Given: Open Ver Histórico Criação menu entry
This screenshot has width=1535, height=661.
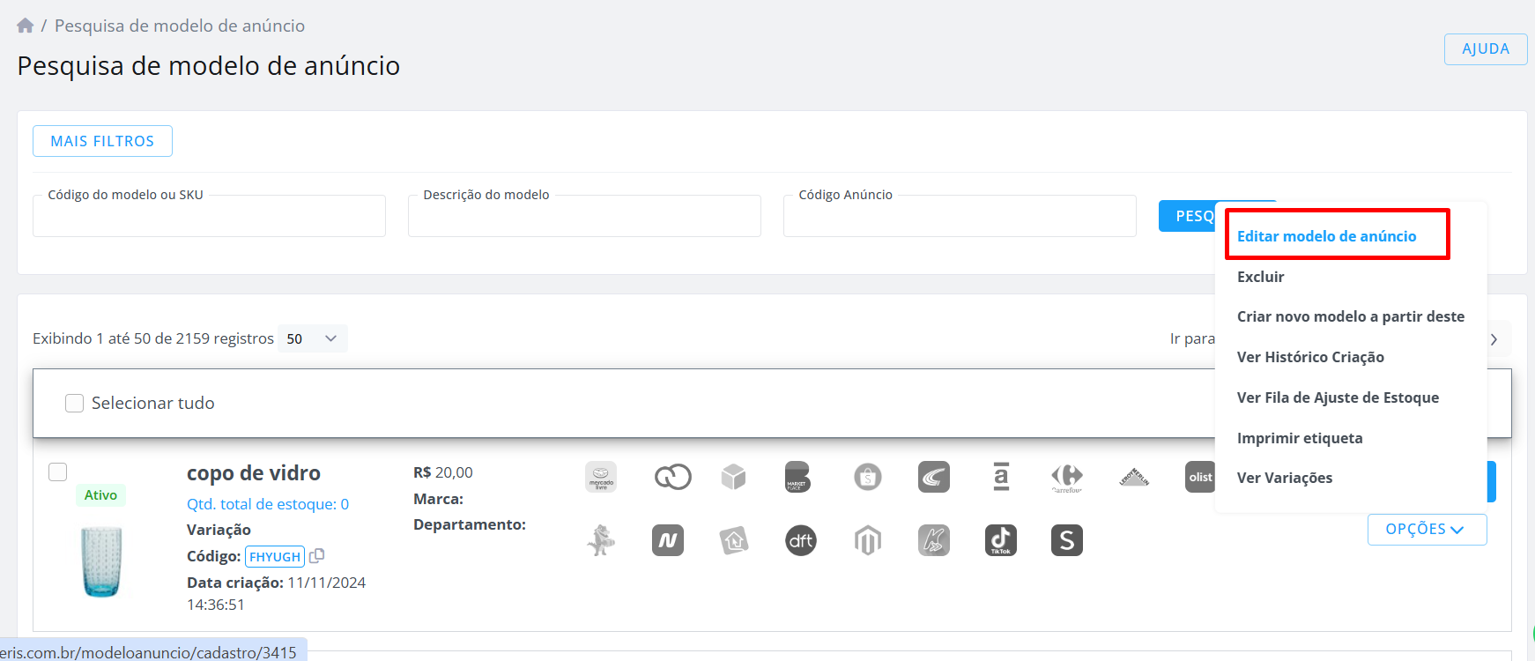Looking at the screenshot, I should click(x=1310, y=357).
